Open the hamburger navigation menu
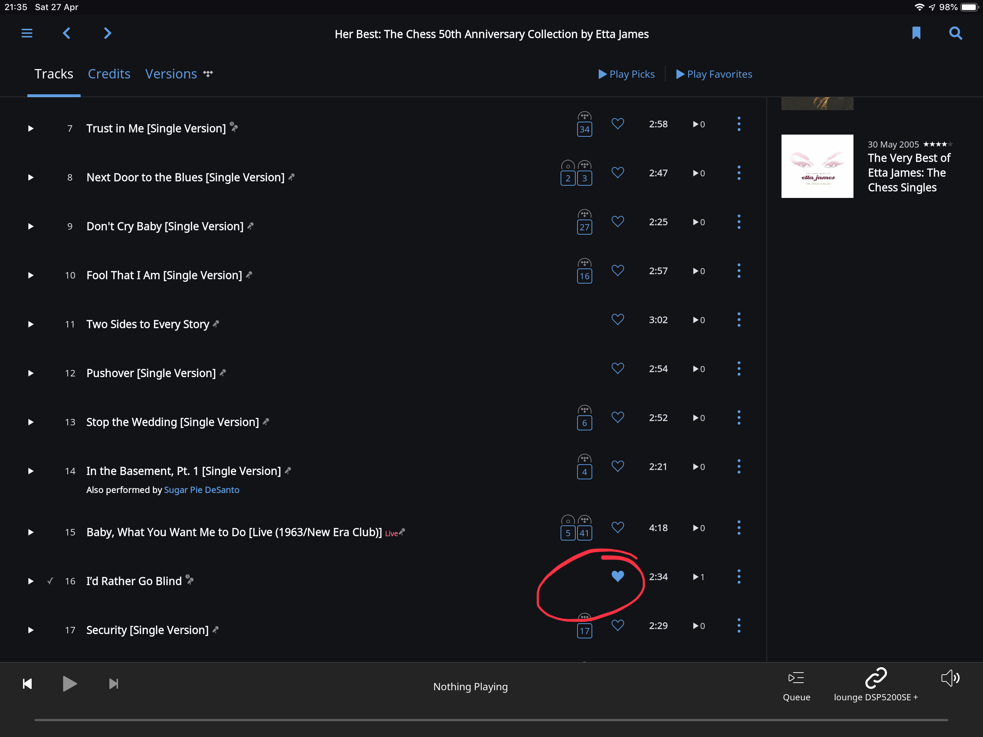This screenshot has width=983, height=737. point(27,33)
